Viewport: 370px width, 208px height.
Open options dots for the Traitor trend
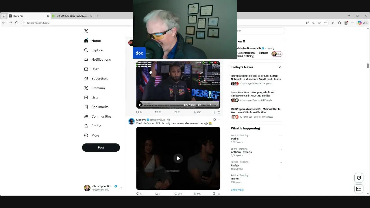(x=281, y=176)
